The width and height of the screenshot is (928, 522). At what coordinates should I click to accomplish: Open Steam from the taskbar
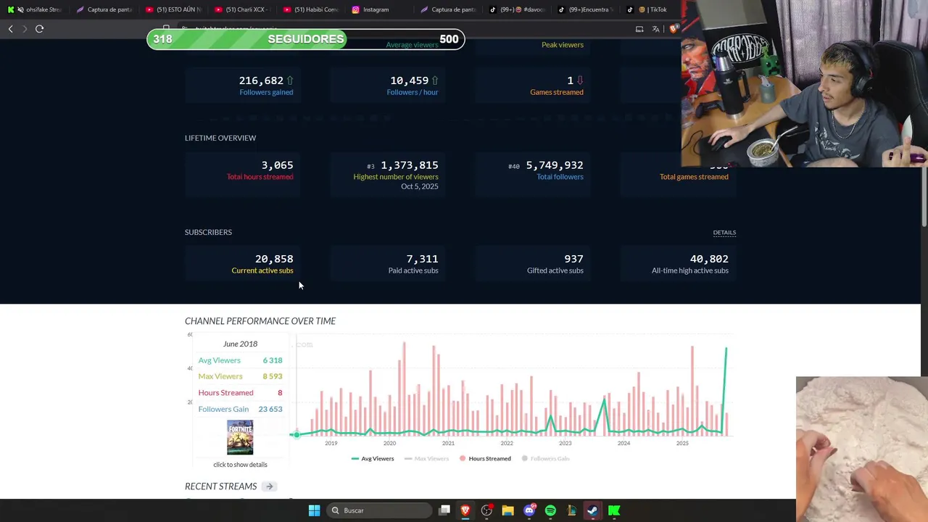[592, 510]
